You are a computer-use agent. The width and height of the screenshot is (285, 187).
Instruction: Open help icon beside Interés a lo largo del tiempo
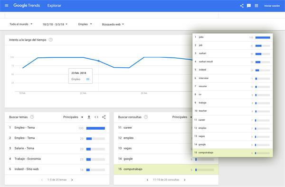(51, 40)
